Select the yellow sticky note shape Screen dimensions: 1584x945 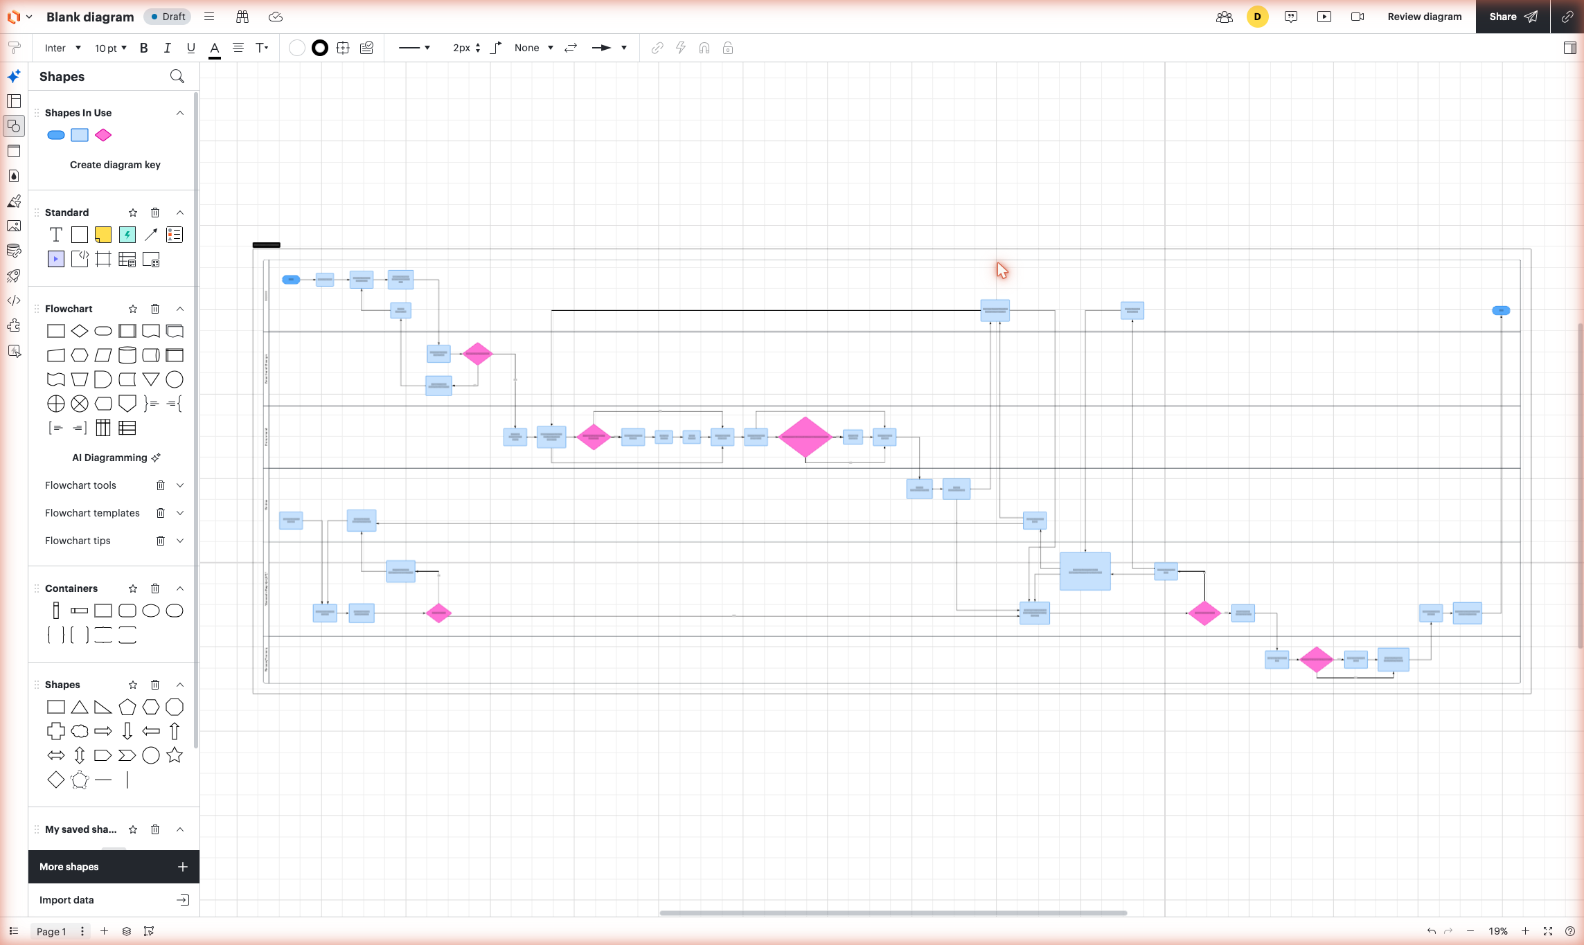(103, 235)
